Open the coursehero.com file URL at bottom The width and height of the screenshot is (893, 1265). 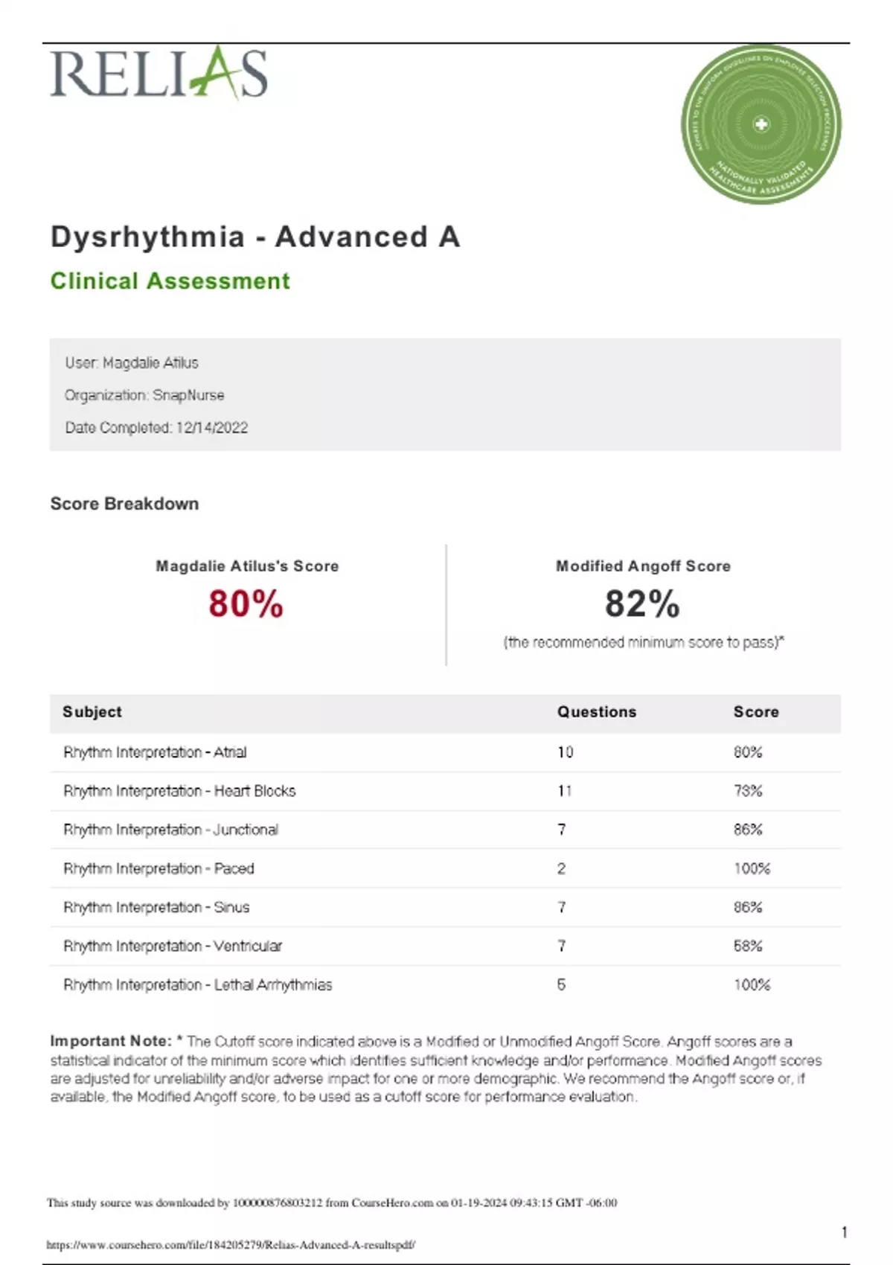point(231,1244)
